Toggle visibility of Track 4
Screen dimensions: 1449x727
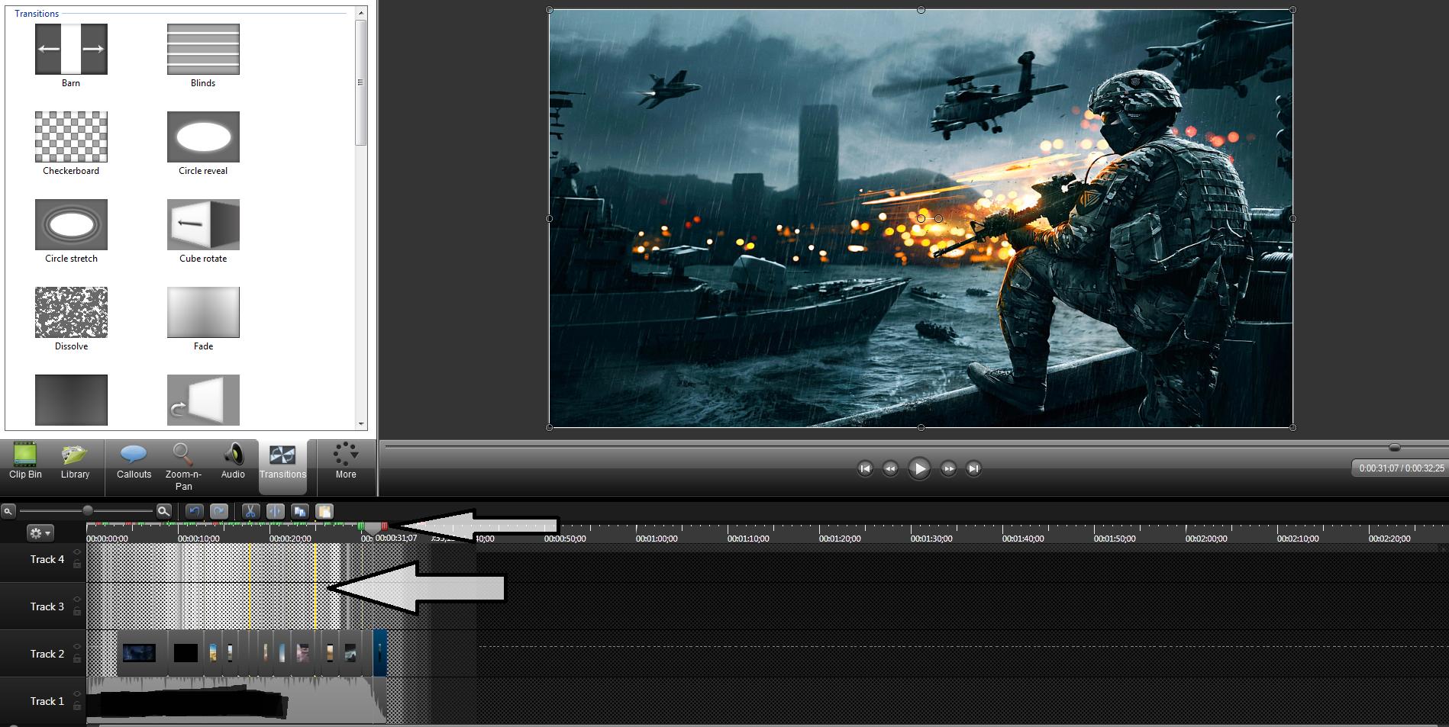(77, 552)
